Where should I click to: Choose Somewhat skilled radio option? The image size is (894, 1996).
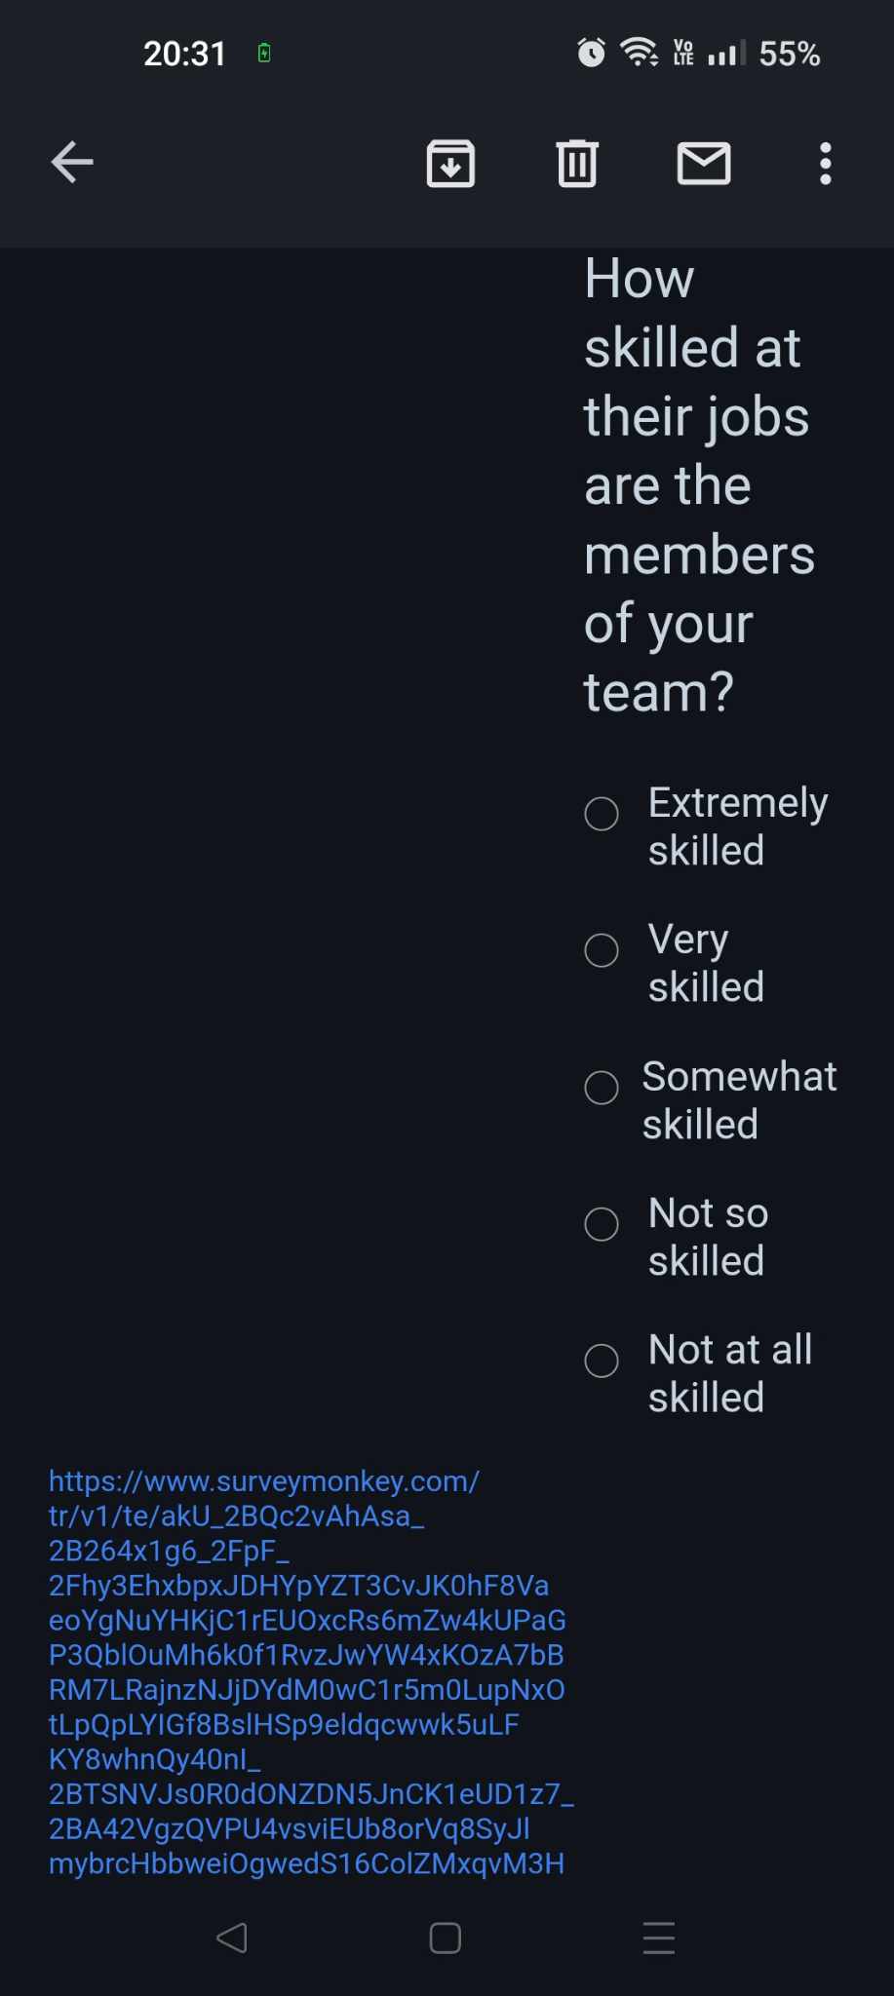click(602, 1088)
